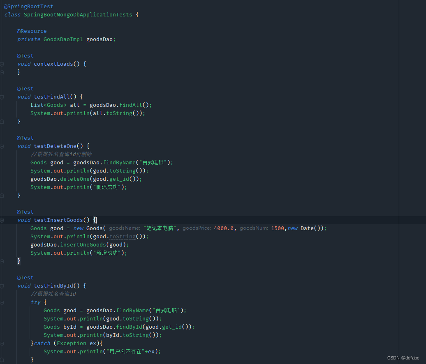This screenshot has width=426, height=364.
Task: Click the CSDN @ddfabc watermark text
Action: point(403,357)
